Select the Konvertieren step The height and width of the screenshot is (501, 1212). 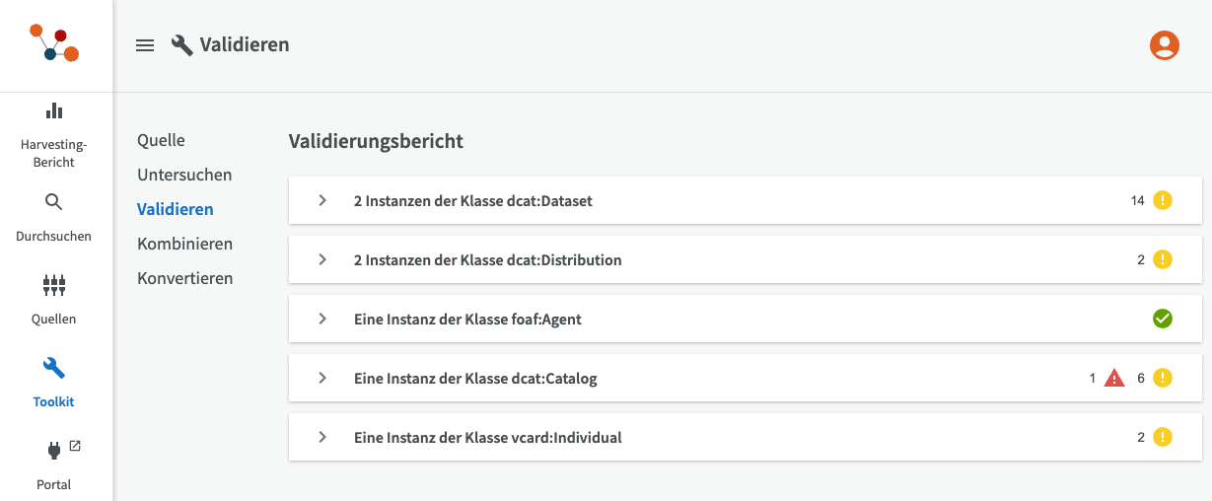tap(184, 278)
